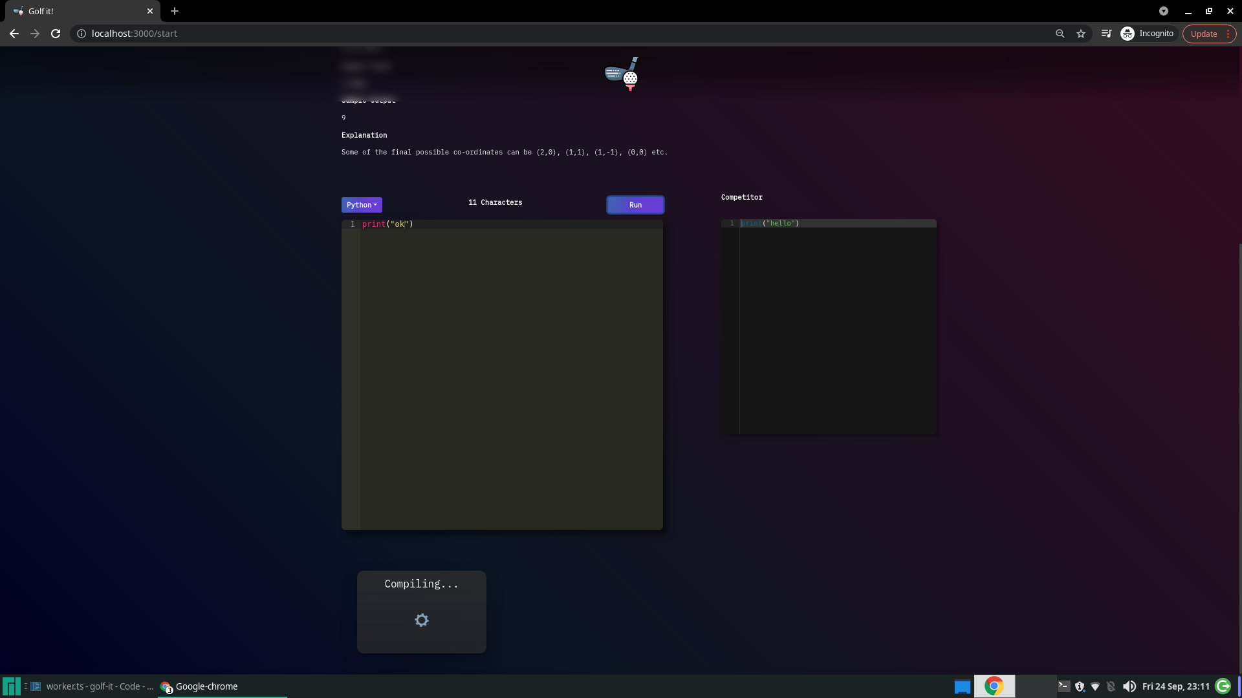Click the golf club logo icon
The image size is (1242, 698).
click(622, 74)
